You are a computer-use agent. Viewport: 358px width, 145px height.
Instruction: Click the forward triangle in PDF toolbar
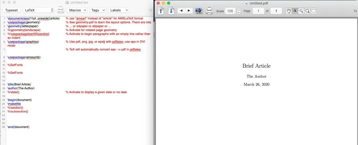pos(189,11)
